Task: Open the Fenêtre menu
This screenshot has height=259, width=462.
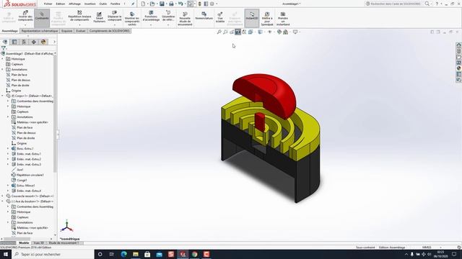Action: (115, 4)
